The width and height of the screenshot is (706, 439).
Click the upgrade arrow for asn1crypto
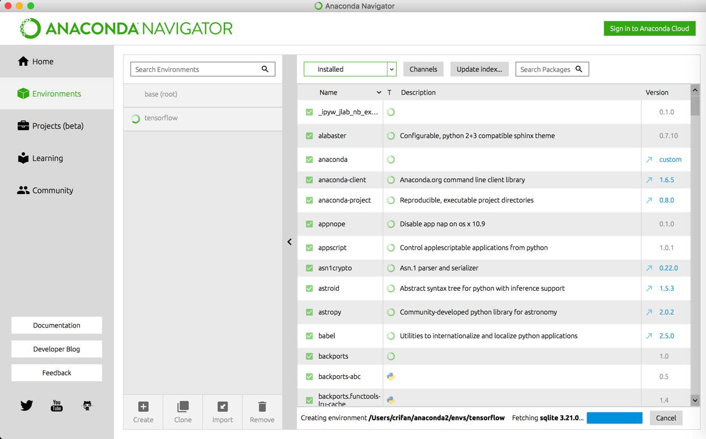(x=649, y=268)
